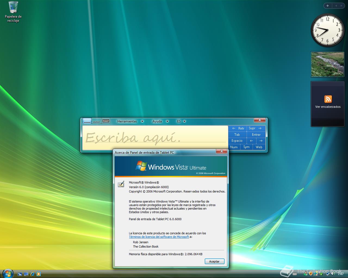Click 'Panel de entrada de Tablet PC 6.0.6000' text

pyautogui.click(x=155, y=219)
